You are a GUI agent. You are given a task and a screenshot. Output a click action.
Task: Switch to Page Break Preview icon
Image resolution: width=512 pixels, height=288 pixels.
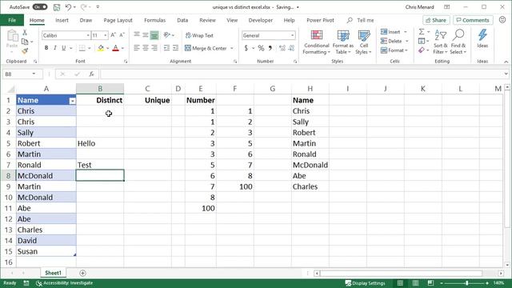click(430, 282)
